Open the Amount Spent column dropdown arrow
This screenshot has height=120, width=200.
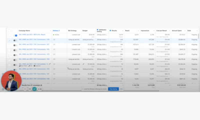185,31
